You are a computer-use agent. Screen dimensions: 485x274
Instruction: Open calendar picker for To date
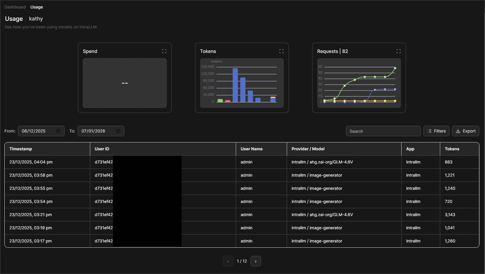coord(118,131)
